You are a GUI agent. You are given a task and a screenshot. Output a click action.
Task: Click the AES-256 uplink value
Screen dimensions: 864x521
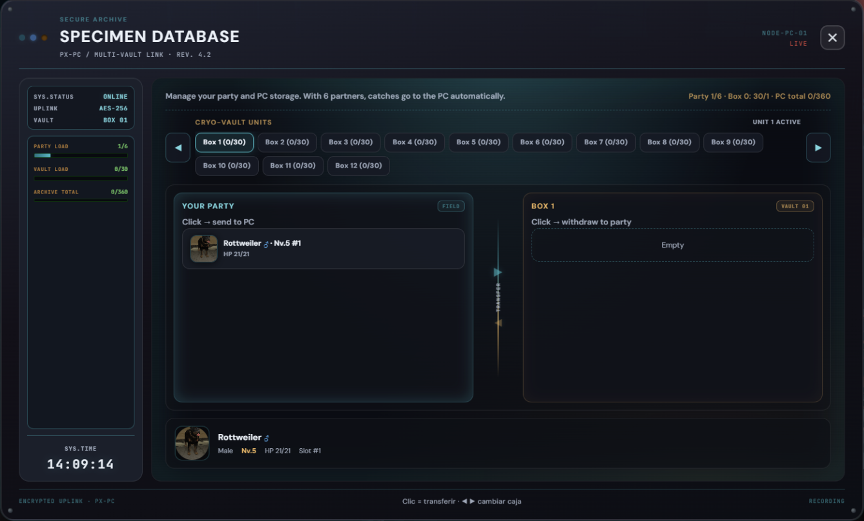click(x=114, y=108)
